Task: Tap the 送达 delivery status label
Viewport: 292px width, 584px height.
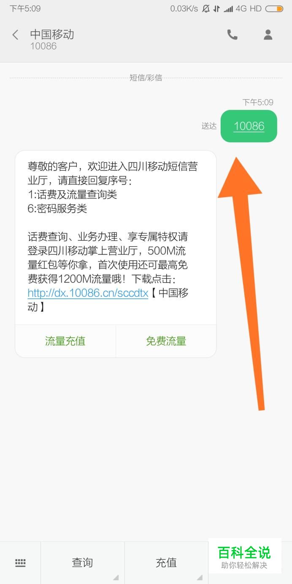Action: pyautogui.click(x=209, y=126)
